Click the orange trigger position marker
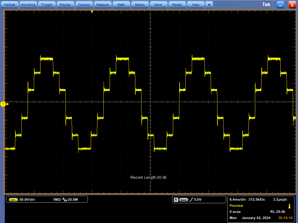The image size is (298, 223). point(92,12)
